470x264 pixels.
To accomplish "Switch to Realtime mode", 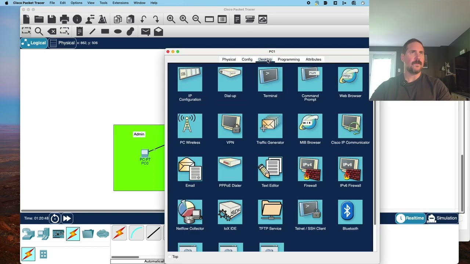I will tap(410, 218).
